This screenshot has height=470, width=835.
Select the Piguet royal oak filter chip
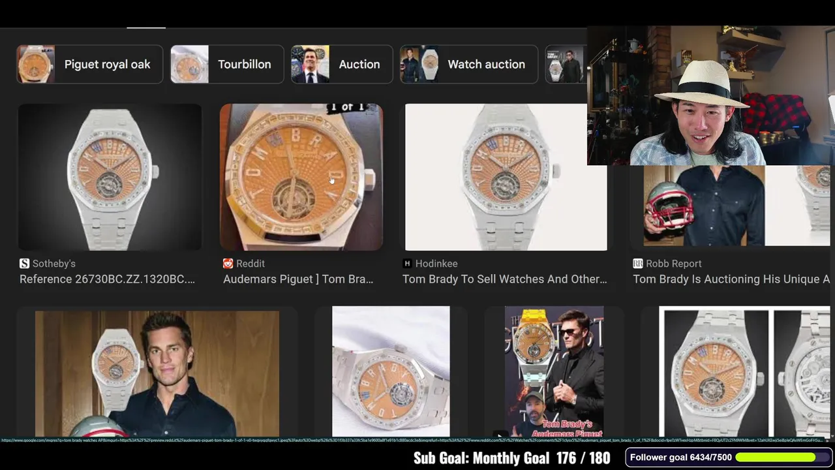click(x=89, y=64)
